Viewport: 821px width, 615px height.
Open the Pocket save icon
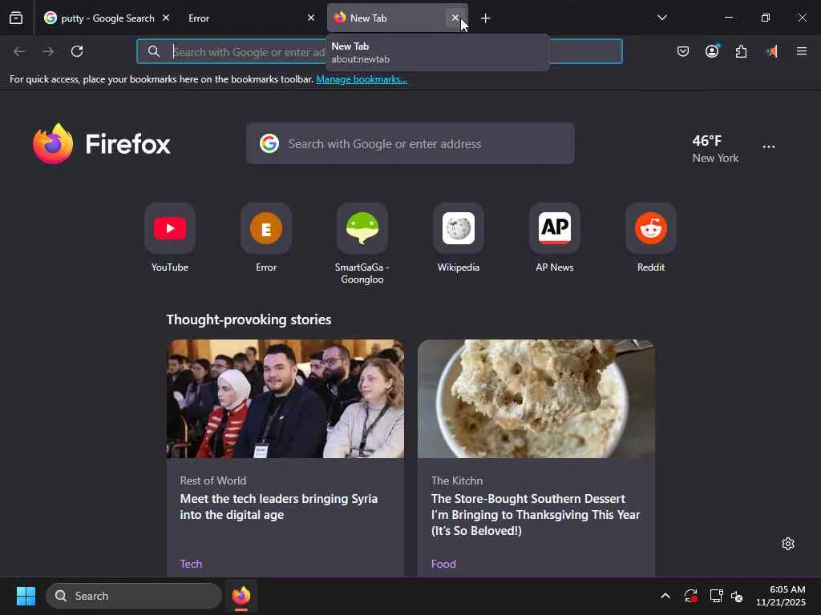click(x=683, y=51)
